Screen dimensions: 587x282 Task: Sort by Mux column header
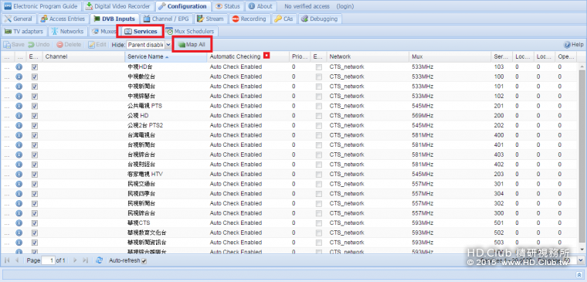pos(450,56)
